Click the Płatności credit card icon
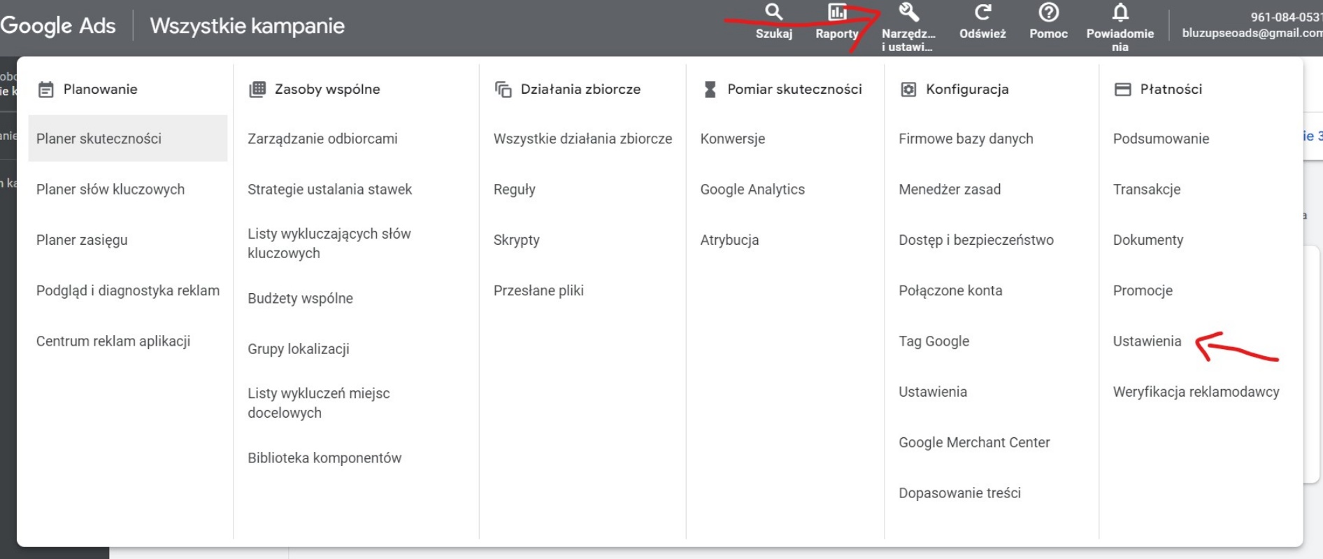 pyautogui.click(x=1122, y=90)
